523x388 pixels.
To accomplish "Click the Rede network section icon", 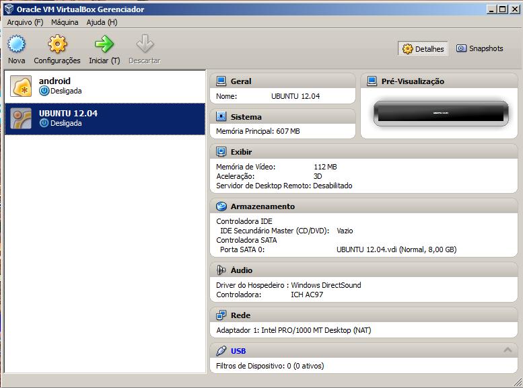I will 221,315.
